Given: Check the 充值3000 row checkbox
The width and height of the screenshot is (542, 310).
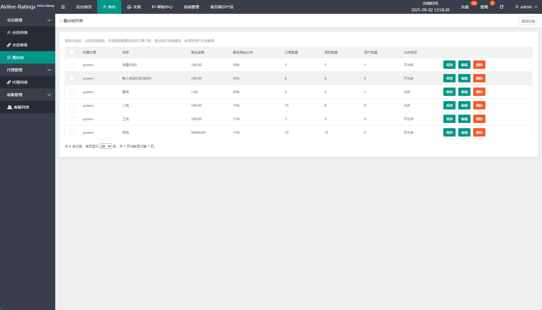Looking at the screenshot, I should [72, 65].
